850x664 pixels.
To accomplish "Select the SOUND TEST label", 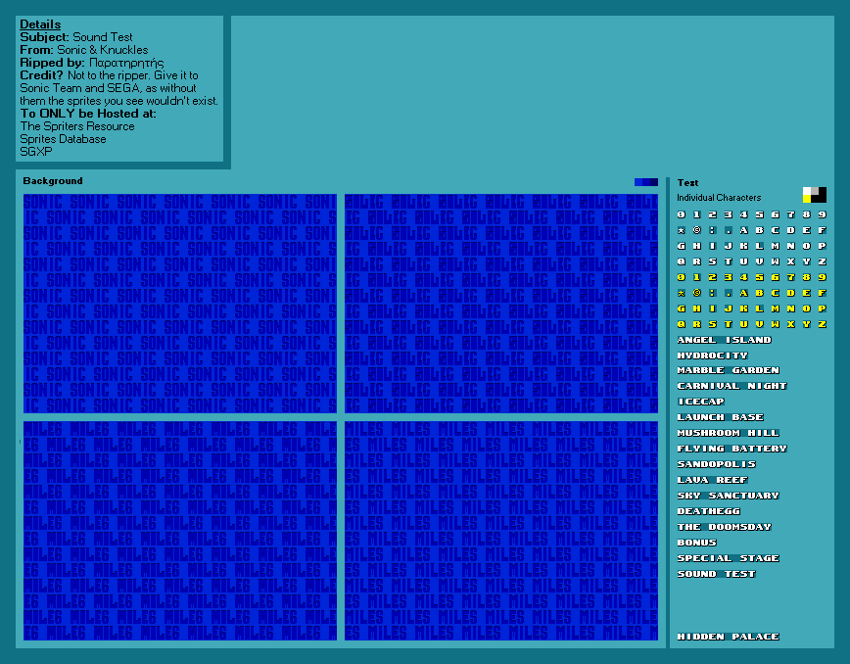I will coord(717,575).
